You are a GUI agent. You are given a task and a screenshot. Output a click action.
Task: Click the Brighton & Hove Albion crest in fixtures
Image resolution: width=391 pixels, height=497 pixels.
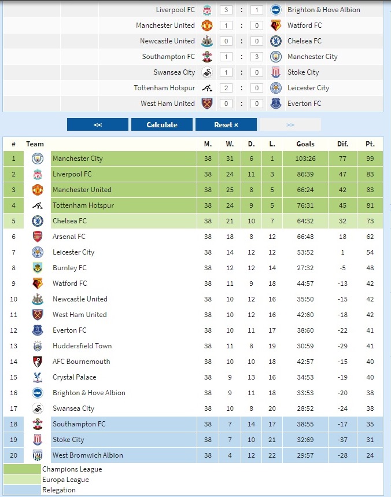click(276, 10)
